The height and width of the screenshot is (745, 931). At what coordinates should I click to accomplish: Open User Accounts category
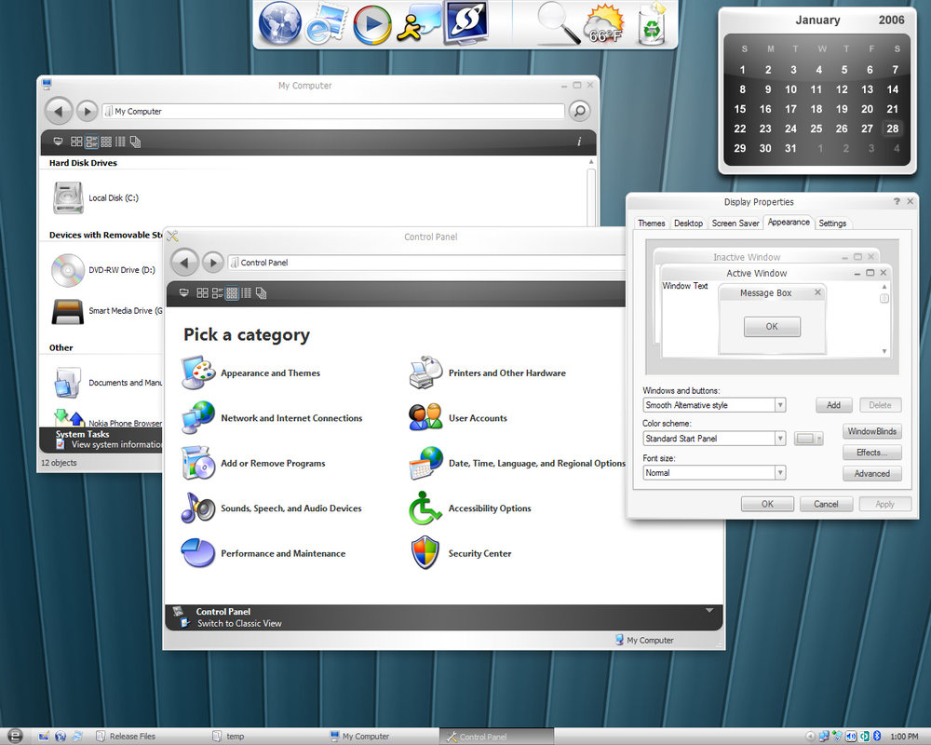point(458,418)
